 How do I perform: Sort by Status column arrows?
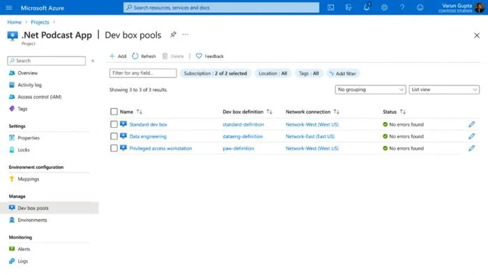pos(403,112)
